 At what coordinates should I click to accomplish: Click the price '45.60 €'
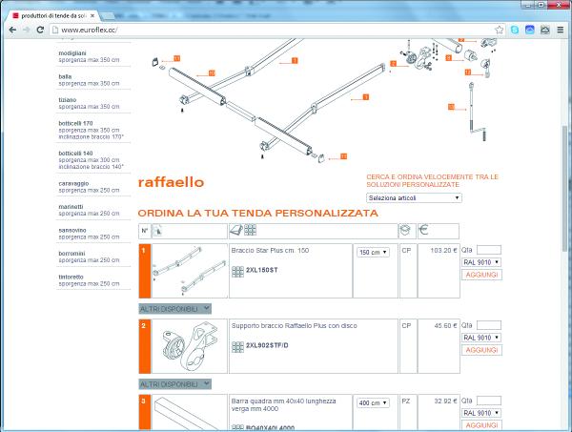point(445,325)
